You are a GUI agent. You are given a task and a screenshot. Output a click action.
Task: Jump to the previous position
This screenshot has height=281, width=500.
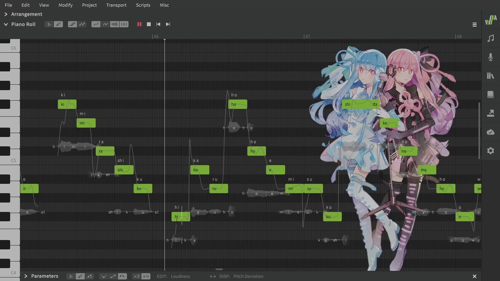click(158, 24)
